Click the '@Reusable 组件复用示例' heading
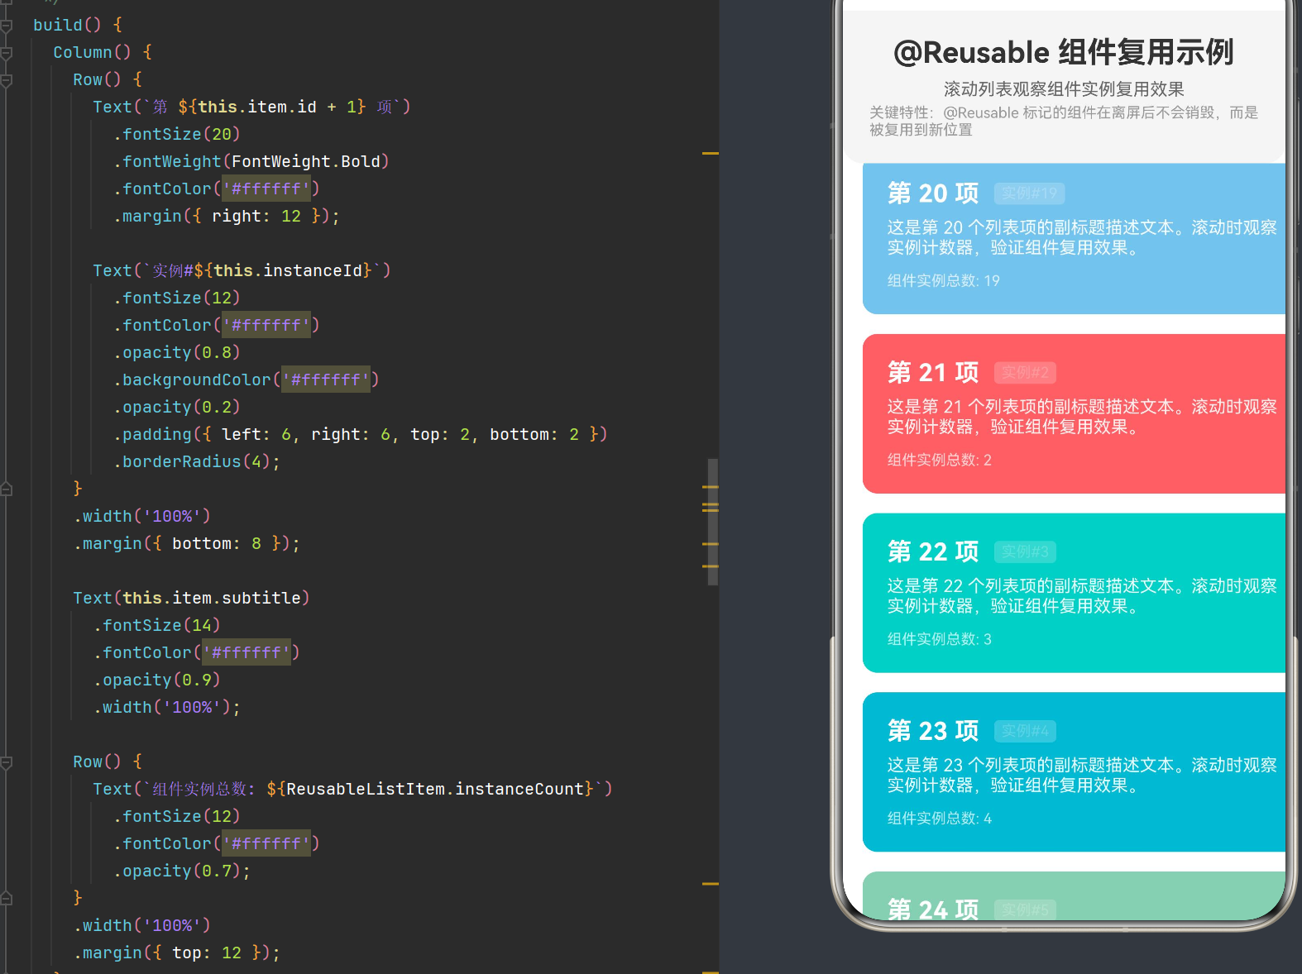Viewport: 1302px width, 974px height. [1064, 52]
